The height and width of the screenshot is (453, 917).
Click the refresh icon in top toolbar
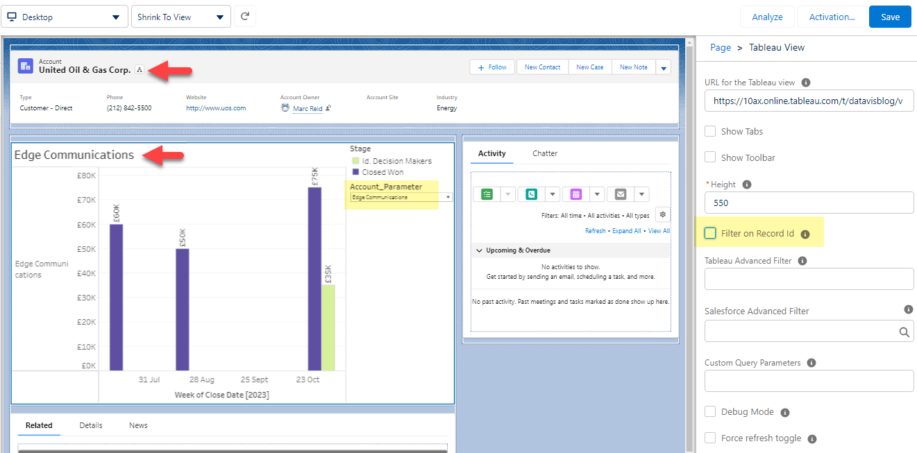point(245,17)
